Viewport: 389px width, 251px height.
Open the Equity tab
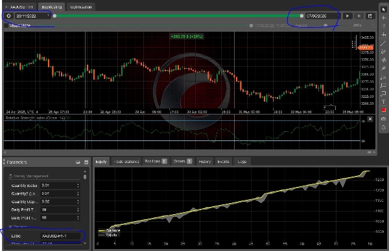click(x=101, y=161)
